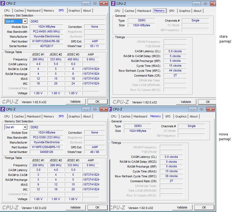
Task: Open Slot #1 dropdown in bottom-left CPU-Z window
Action: [x=16, y=127]
